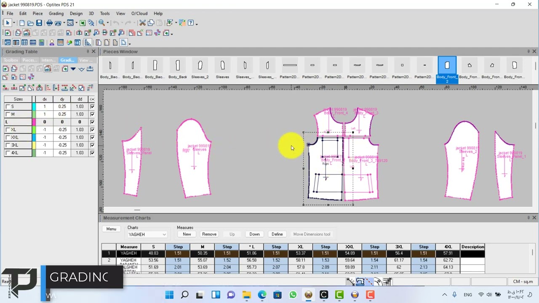
Task: Click the open folder icon
Action: click(x=30, y=23)
